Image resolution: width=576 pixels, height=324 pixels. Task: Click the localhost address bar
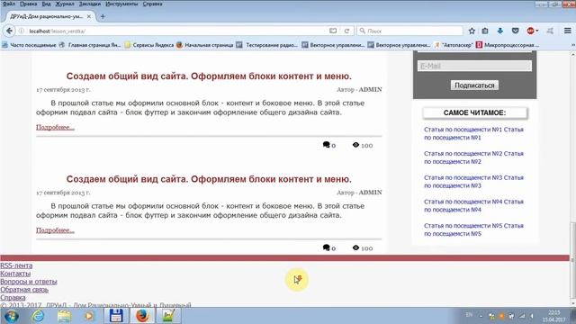(x=176, y=31)
